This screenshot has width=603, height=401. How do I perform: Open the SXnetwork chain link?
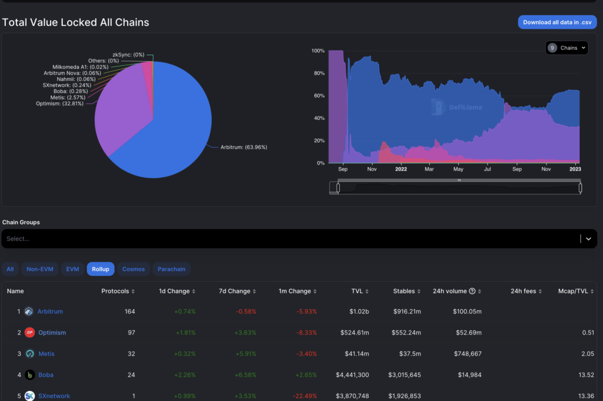click(54, 396)
